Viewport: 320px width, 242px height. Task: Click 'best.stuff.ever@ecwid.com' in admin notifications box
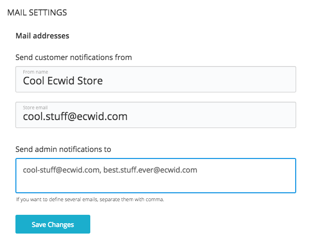(150, 170)
